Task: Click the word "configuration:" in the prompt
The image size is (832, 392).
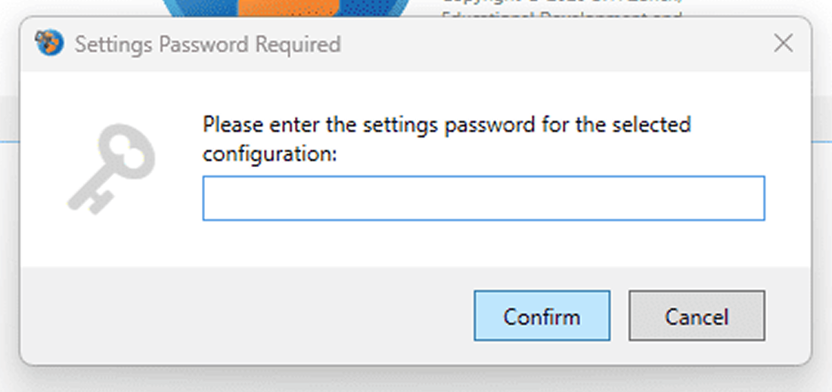Action: [269, 153]
